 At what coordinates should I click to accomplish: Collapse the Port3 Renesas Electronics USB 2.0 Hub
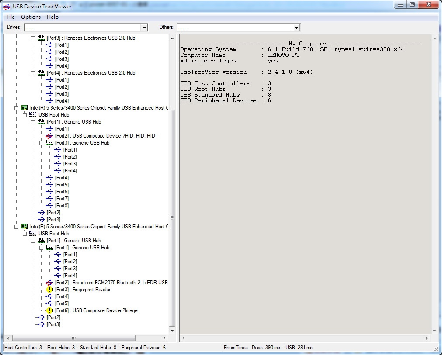33,38
